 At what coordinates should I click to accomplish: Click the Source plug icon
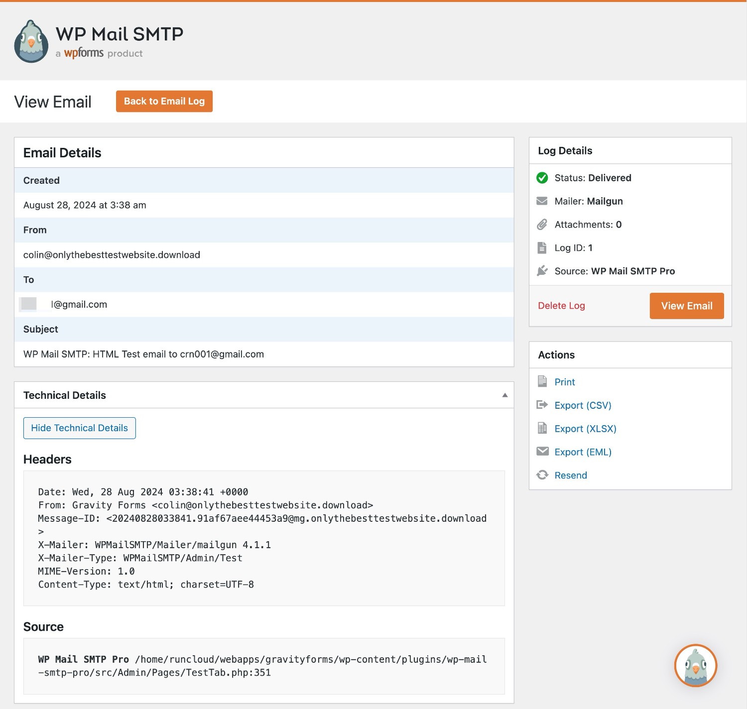point(542,271)
